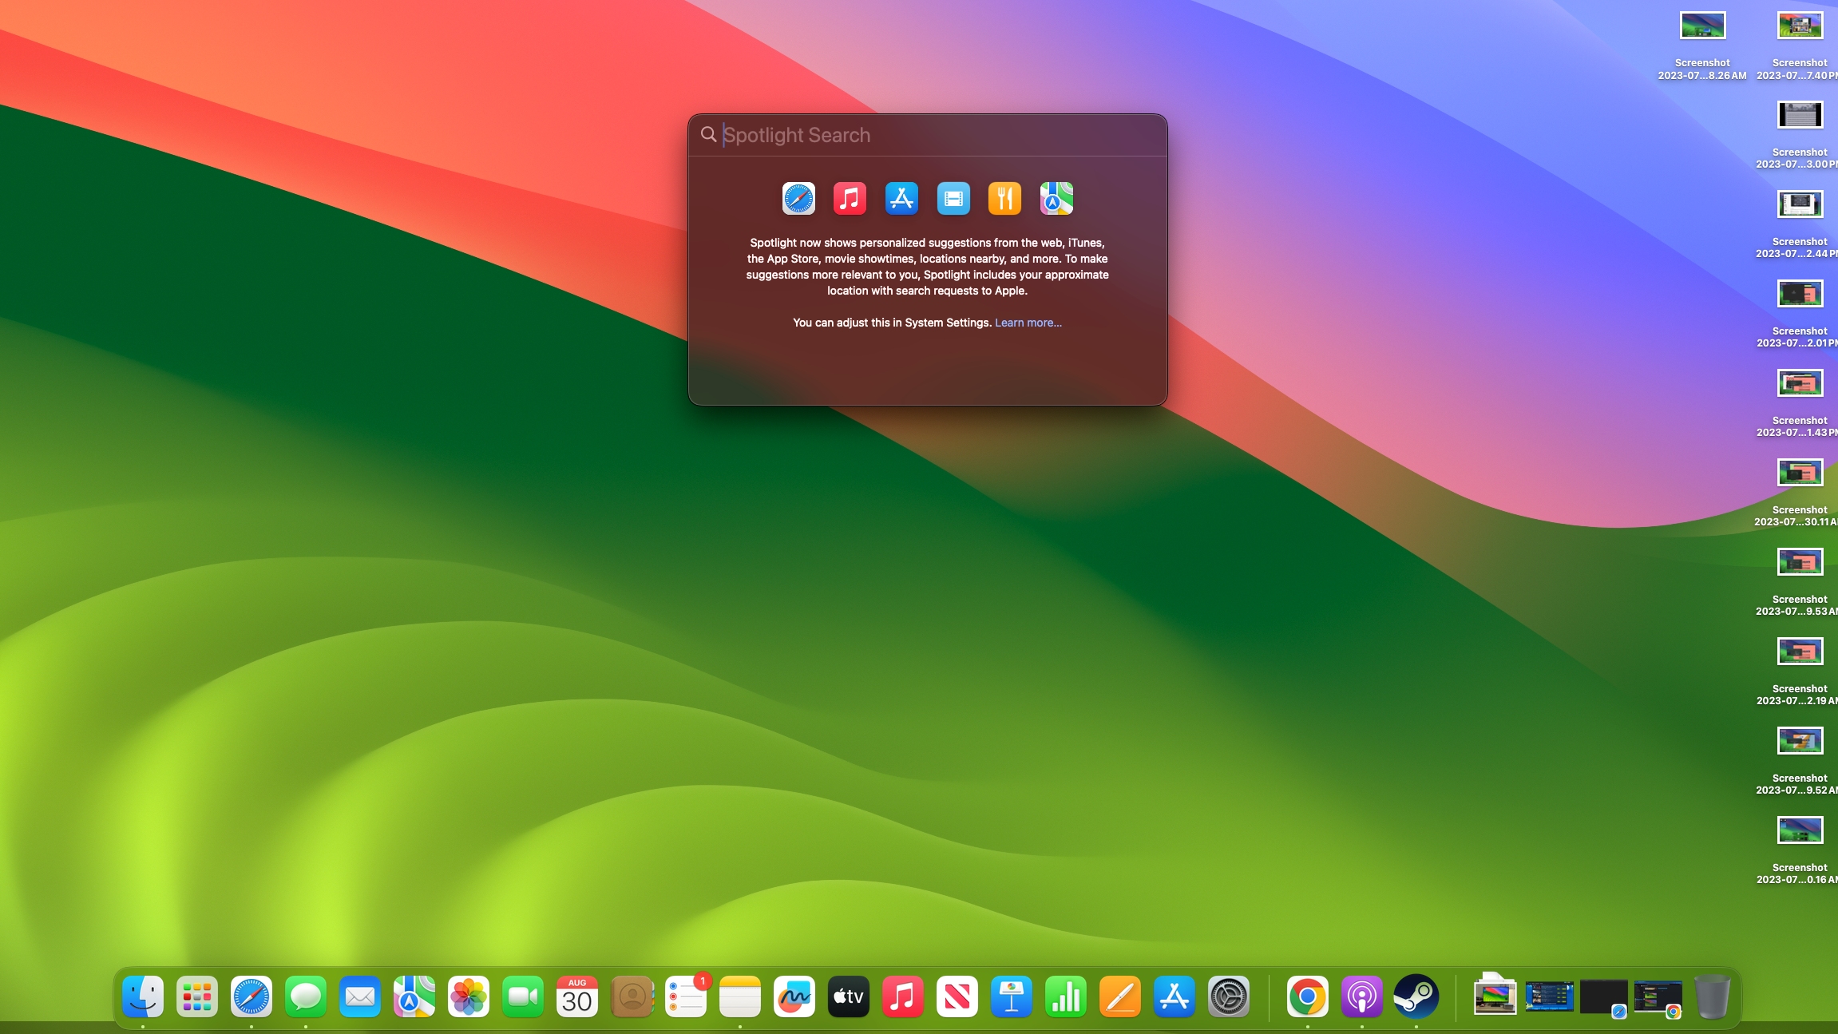Open News from the Dock
The height and width of the screenshot is (1034, 1838).
[x=957, y=996]
